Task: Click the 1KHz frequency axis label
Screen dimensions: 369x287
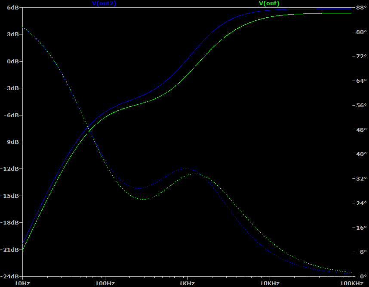Action: pyautogui.click(x=187, y=283)
